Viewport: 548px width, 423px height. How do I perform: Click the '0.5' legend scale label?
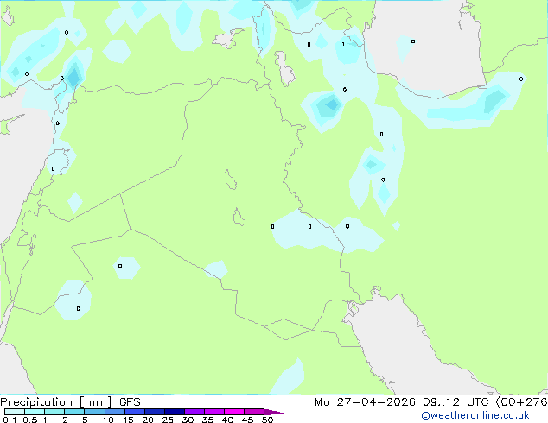tap(30, 420)
